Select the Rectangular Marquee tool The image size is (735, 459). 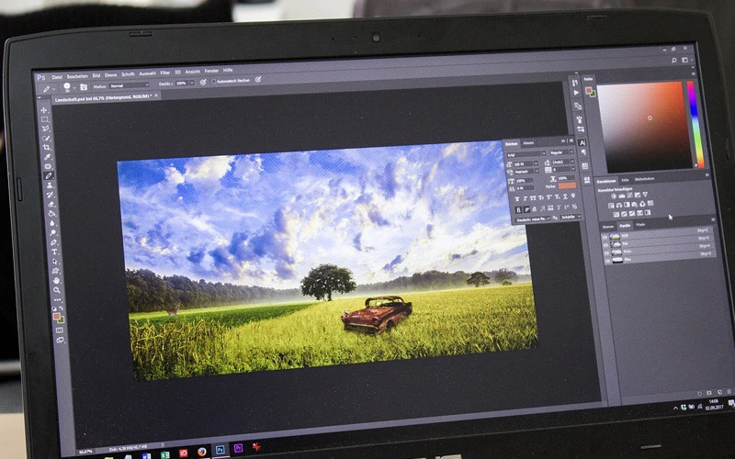[44, 120]
